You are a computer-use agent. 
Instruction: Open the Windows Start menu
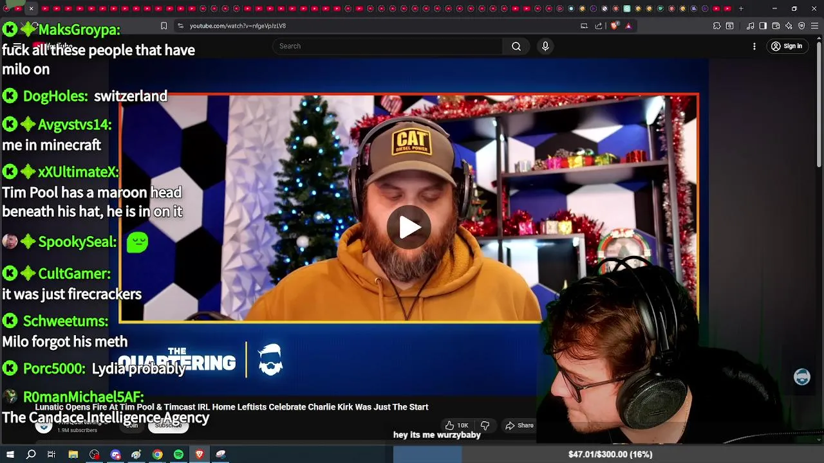tap(10, 455)
